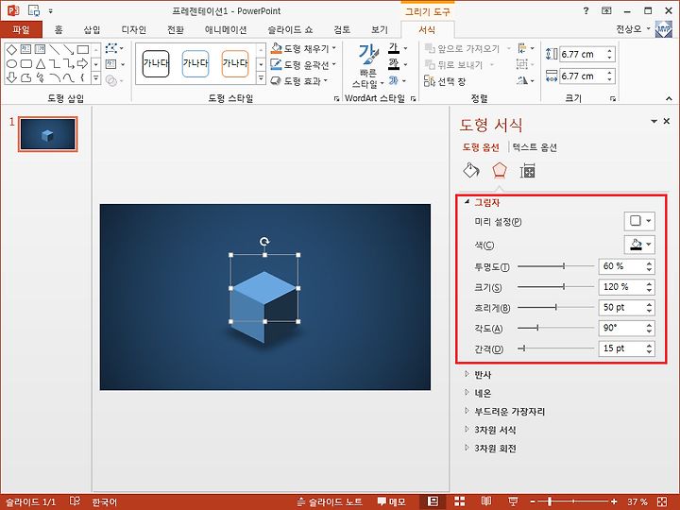Open the File (파일) tab
The width and height of the screenshot is (680, 510).
pyautogui.click(x=21, y=29)
